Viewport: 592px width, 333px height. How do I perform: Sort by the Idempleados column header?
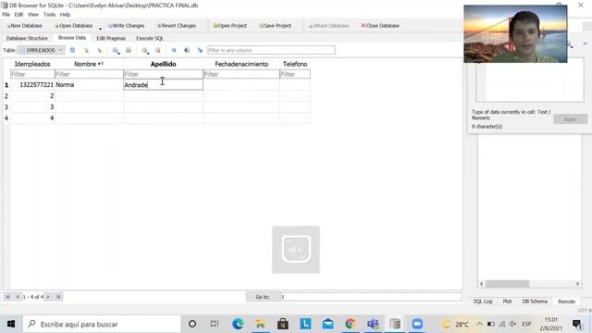coord(32,64)
